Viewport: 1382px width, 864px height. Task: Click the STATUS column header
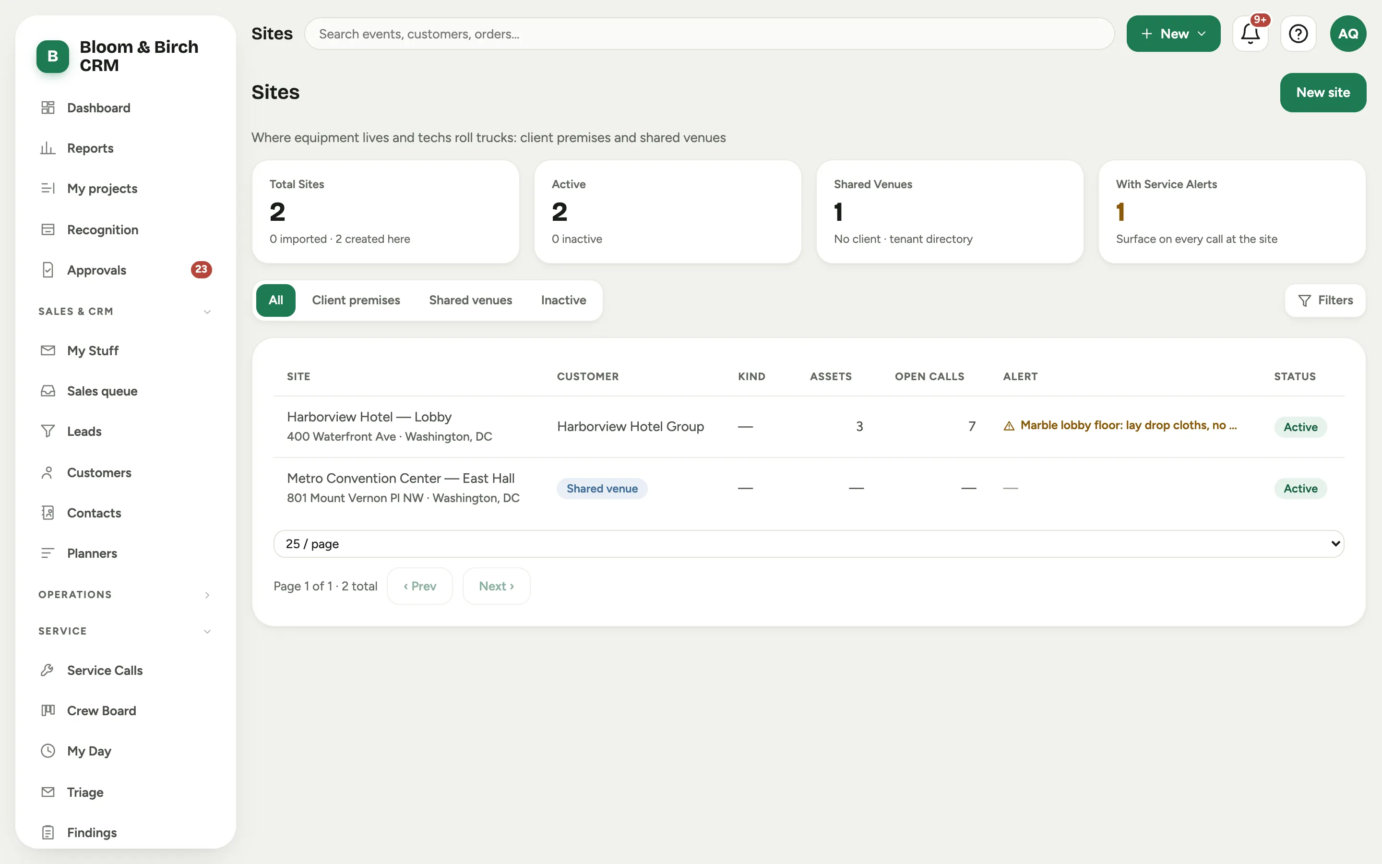(x=1295, y=377)
